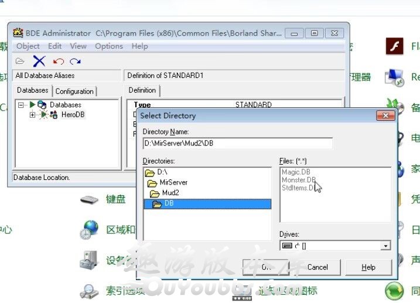The width and height of the screenshot is (420, 303).
Task: Click the blue Redo arrow icon
Action: click(75, 61)
